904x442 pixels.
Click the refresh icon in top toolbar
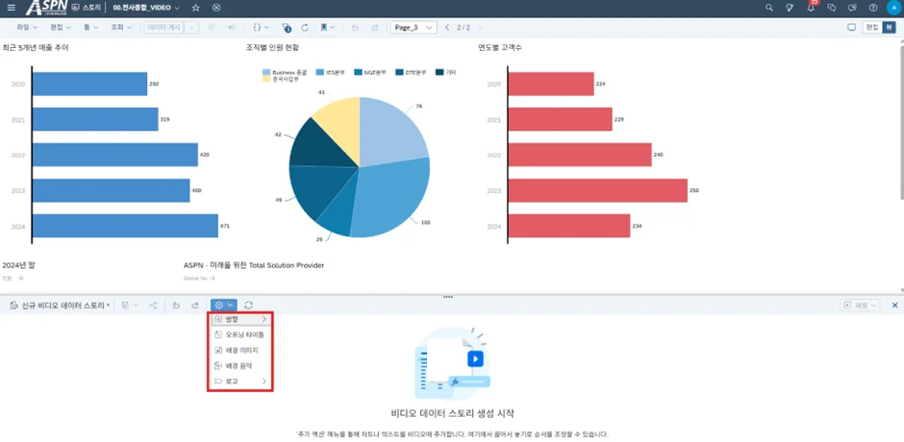pyautogui.click(x=305, y=28)
